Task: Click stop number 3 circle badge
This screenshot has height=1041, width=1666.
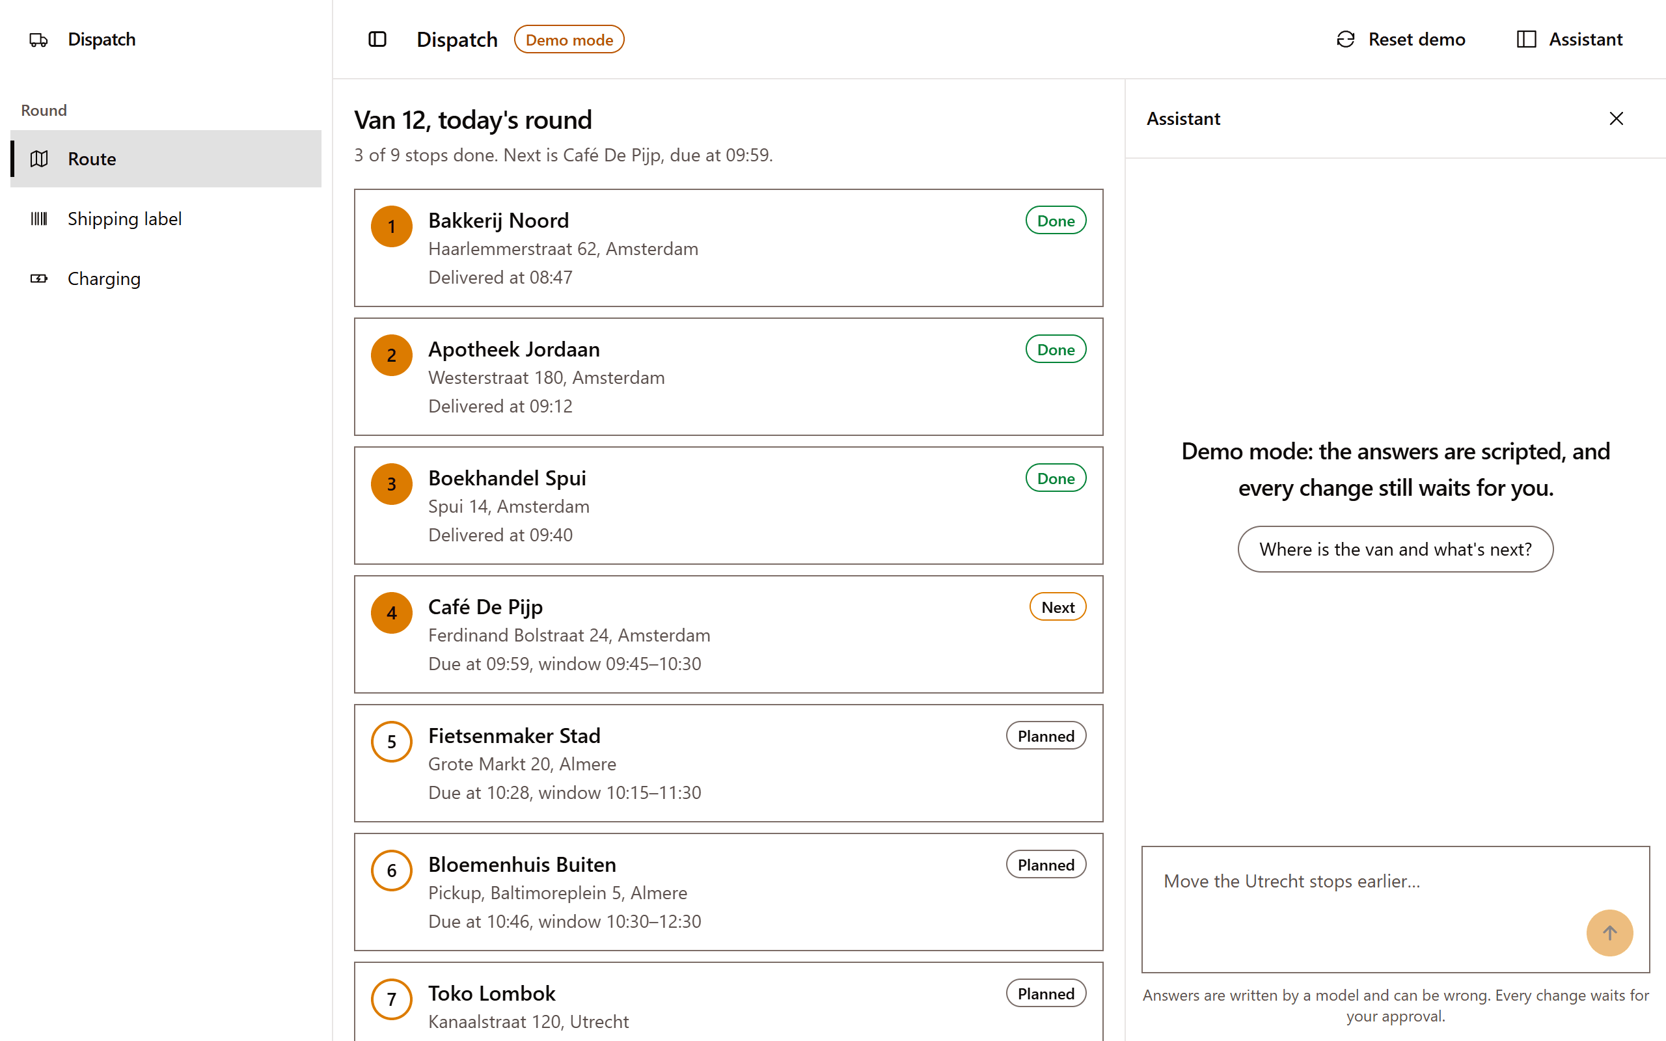Action: [x=392, y=484]
